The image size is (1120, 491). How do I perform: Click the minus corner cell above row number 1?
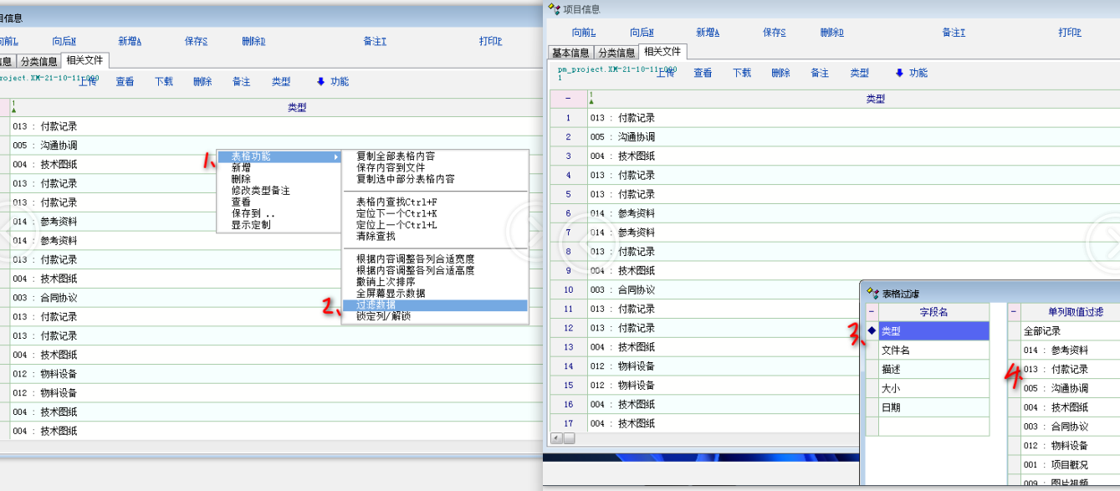pos(568,99)
